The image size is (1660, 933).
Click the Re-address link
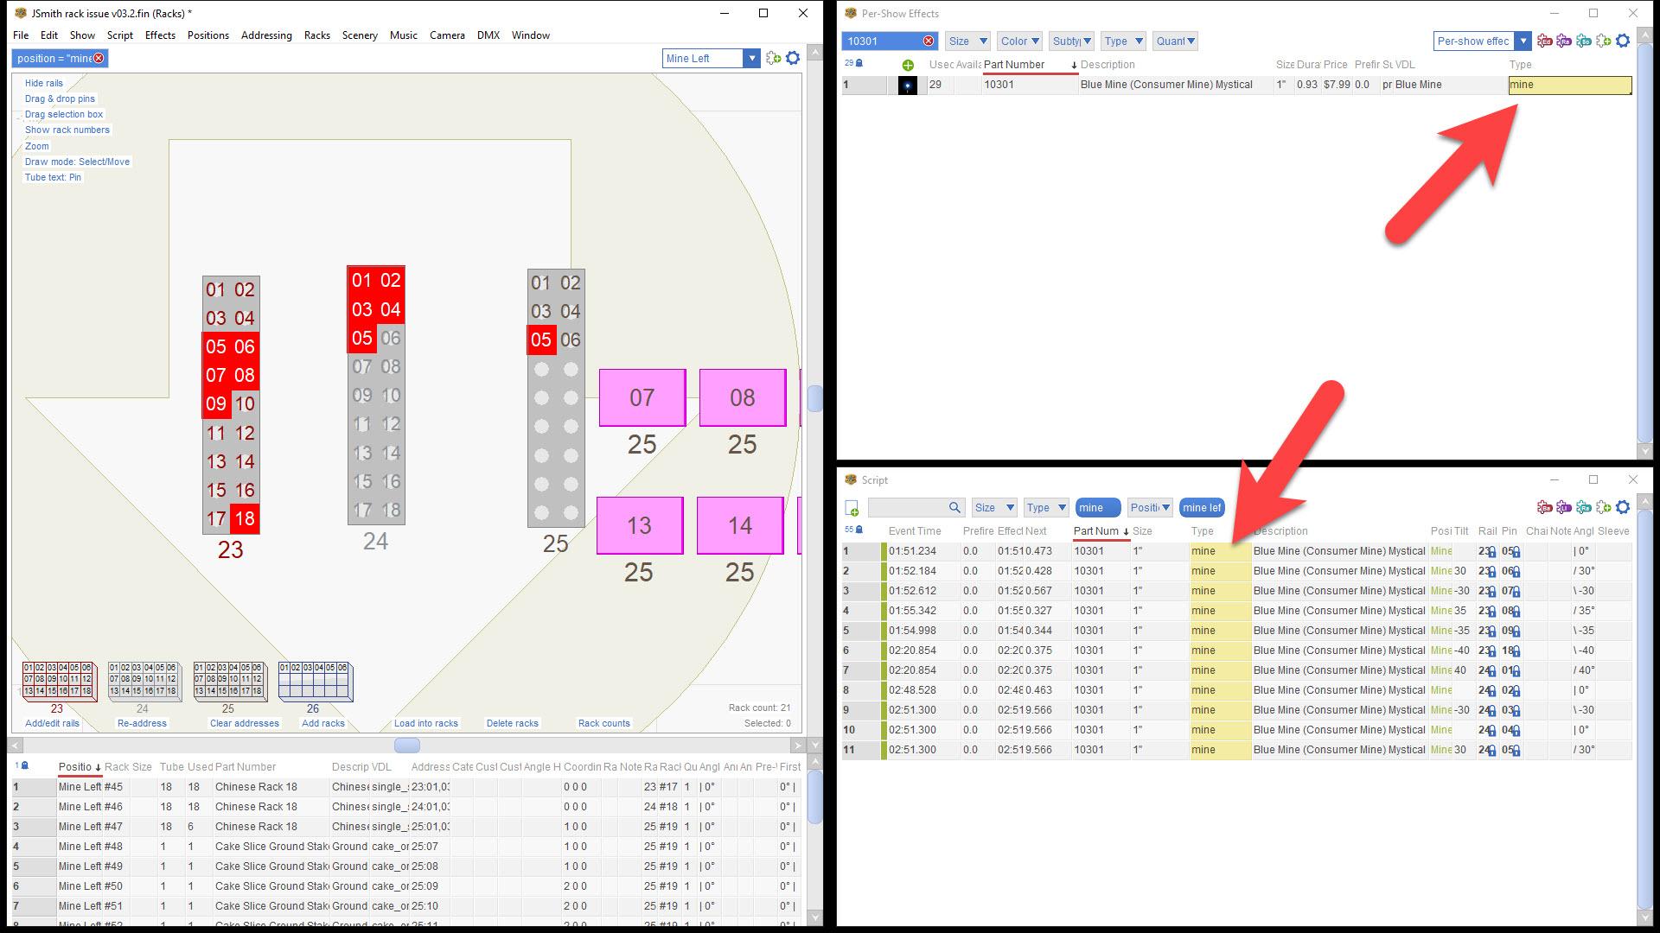pos(142,723)
